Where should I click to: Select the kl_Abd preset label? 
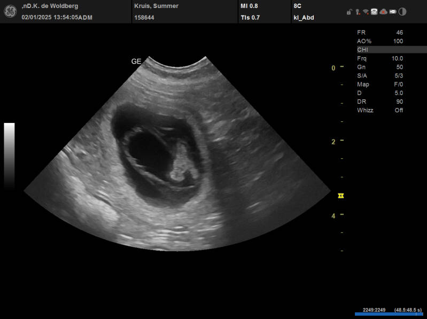(x=305, y=17)
